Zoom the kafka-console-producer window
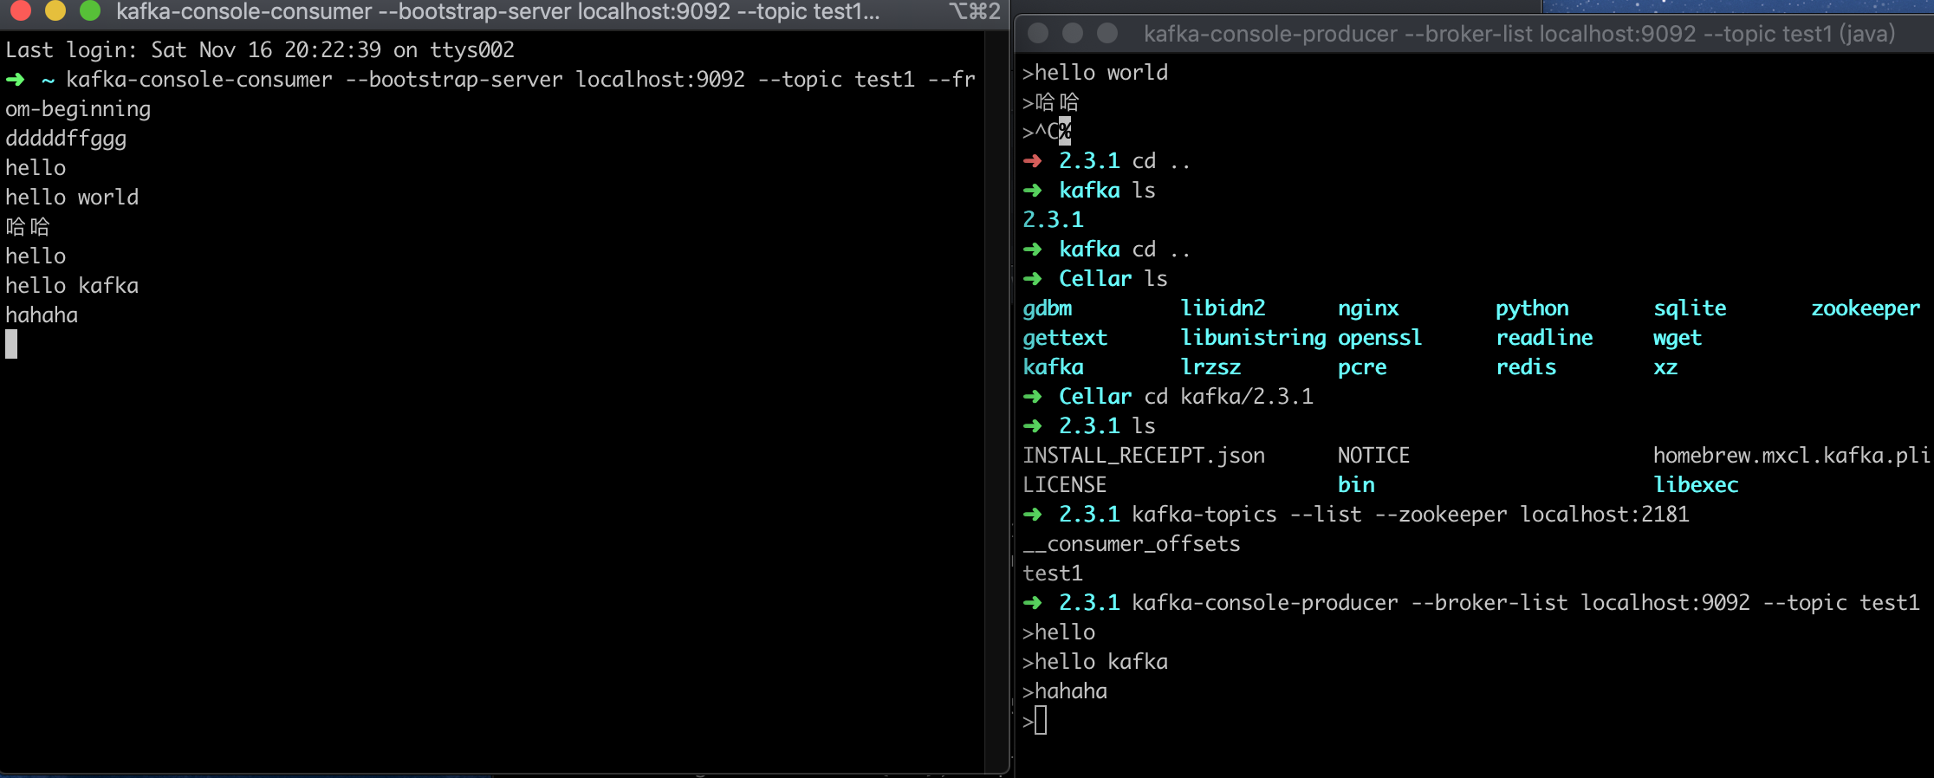 [1107, 34]
